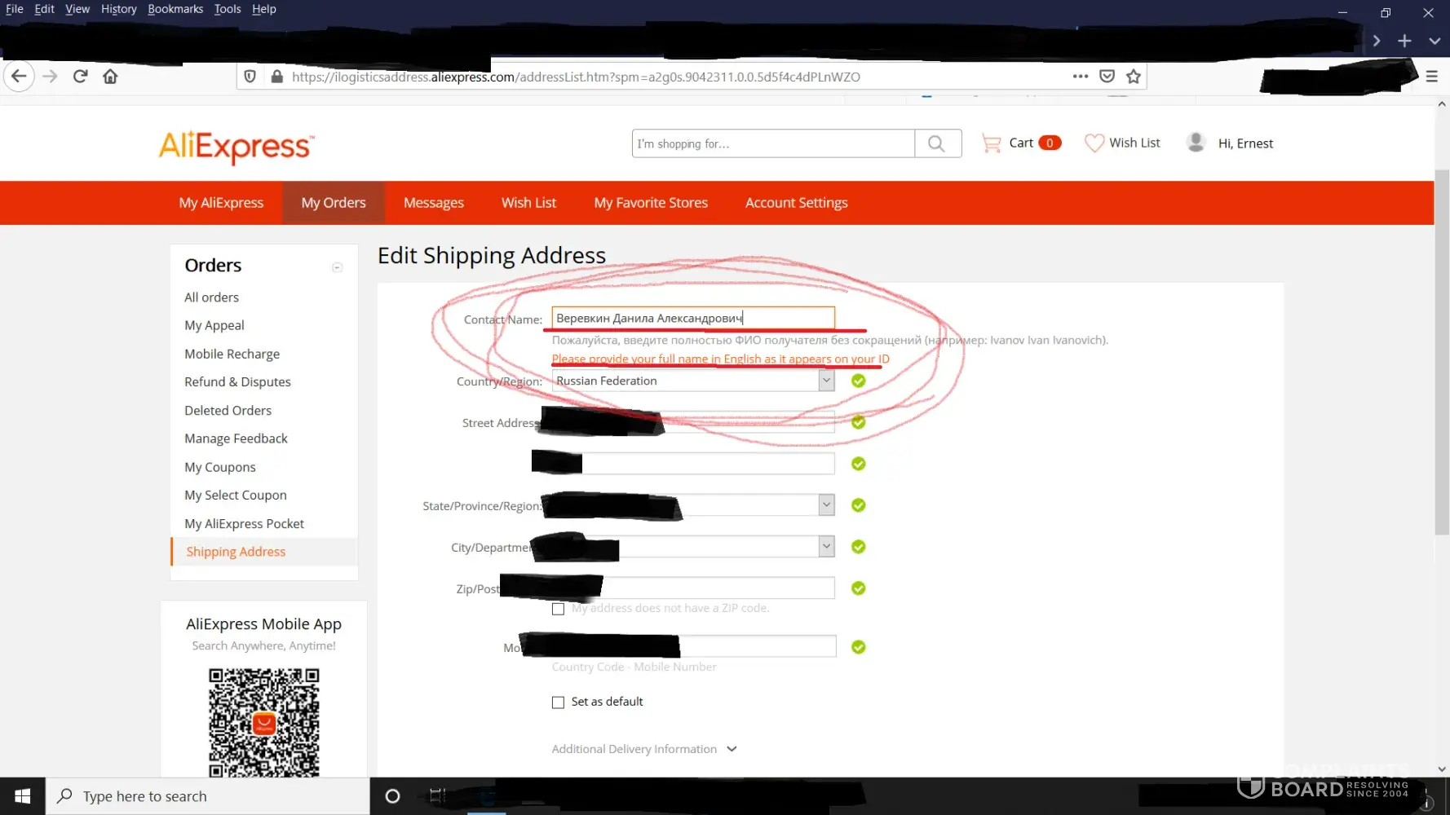Click the AliExpress logo
This screenshot has height=815, width=1450.
[237, 147]
